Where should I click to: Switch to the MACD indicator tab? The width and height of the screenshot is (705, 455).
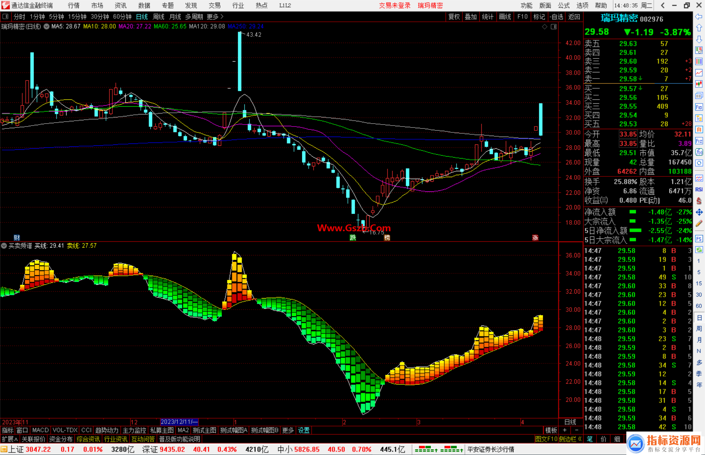[x=40, y=430]
